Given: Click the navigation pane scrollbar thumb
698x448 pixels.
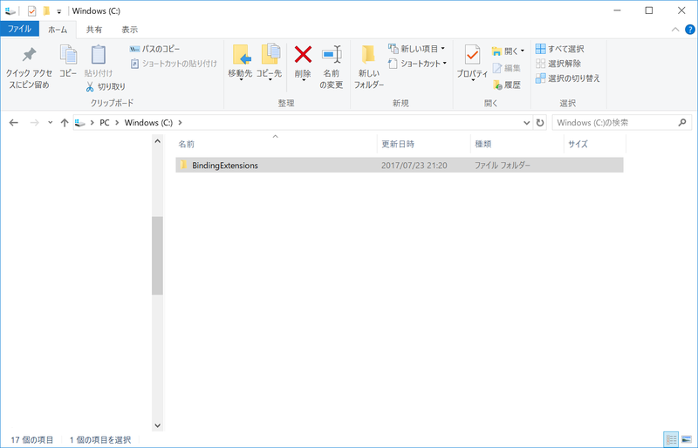Looking at the screenshot, I should click(x=157, y=255).
